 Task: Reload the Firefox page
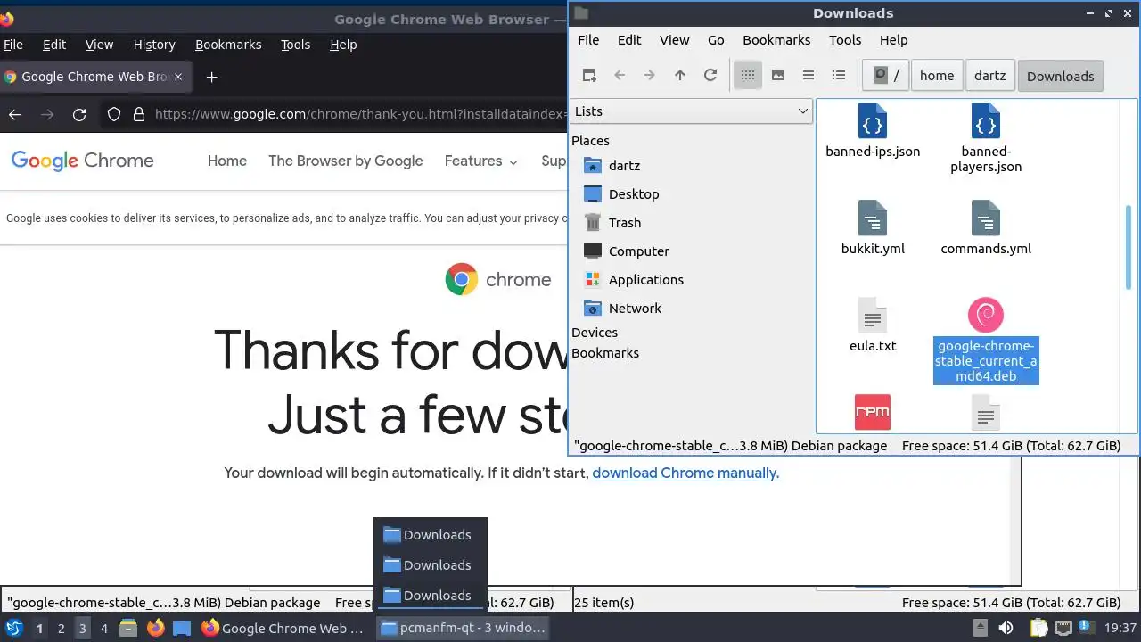tap(79, 114)
